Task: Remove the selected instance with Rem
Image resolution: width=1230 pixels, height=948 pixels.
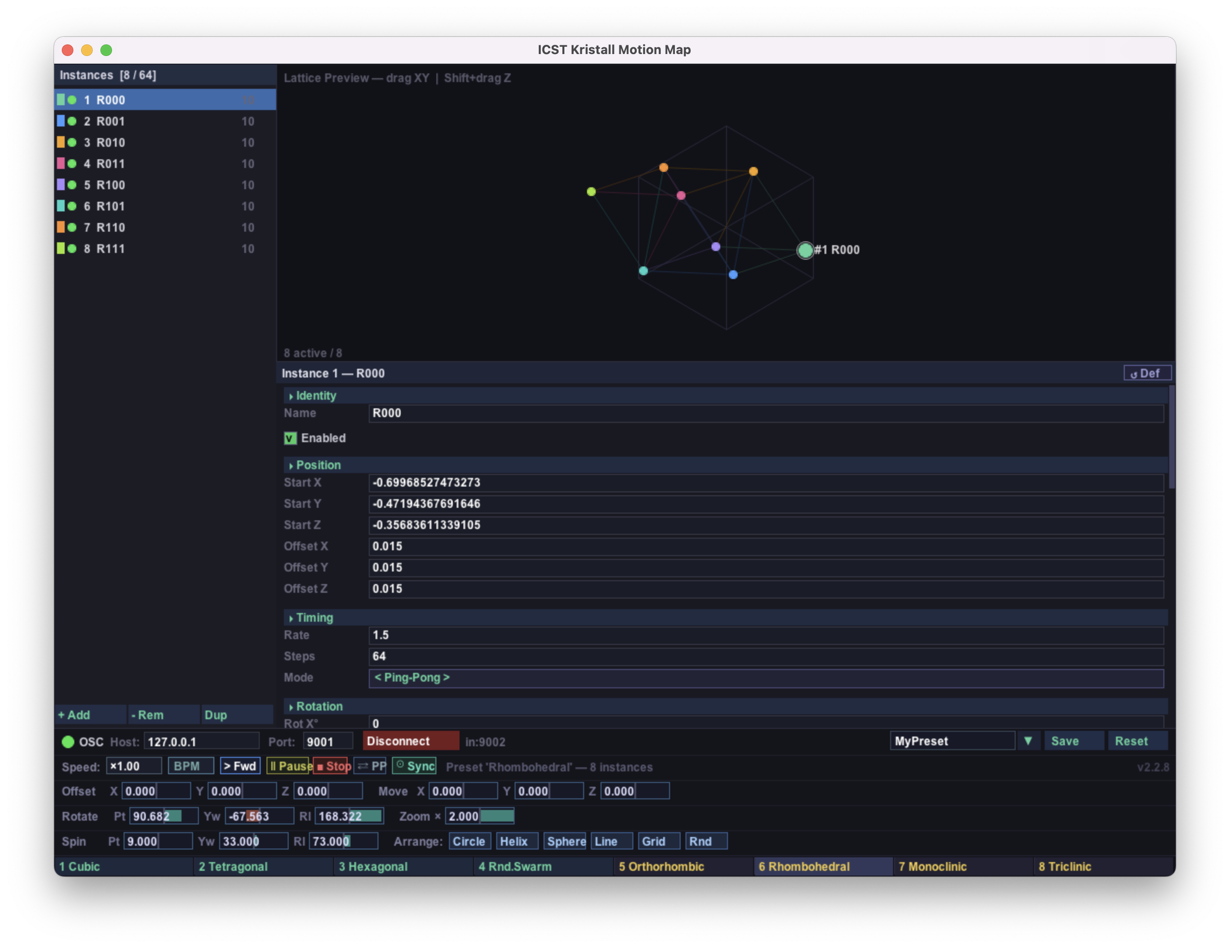Action: [x=164, y=715]
